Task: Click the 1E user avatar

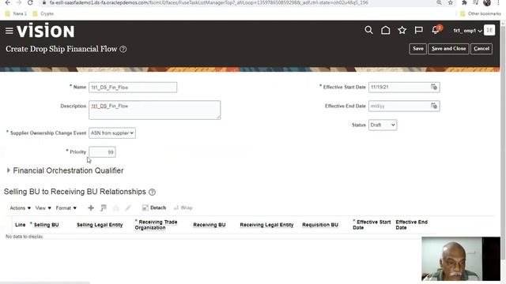Action: (x=489, y=30)
